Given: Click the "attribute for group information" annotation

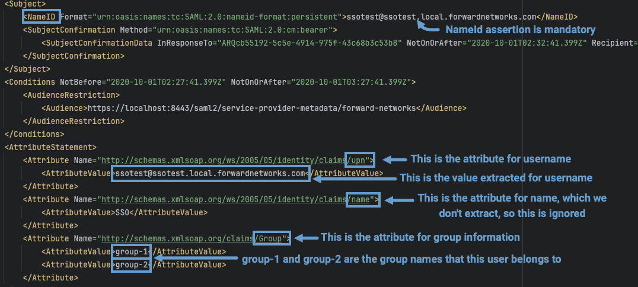Looking at the screenshot, I should (x=420, y=237).
